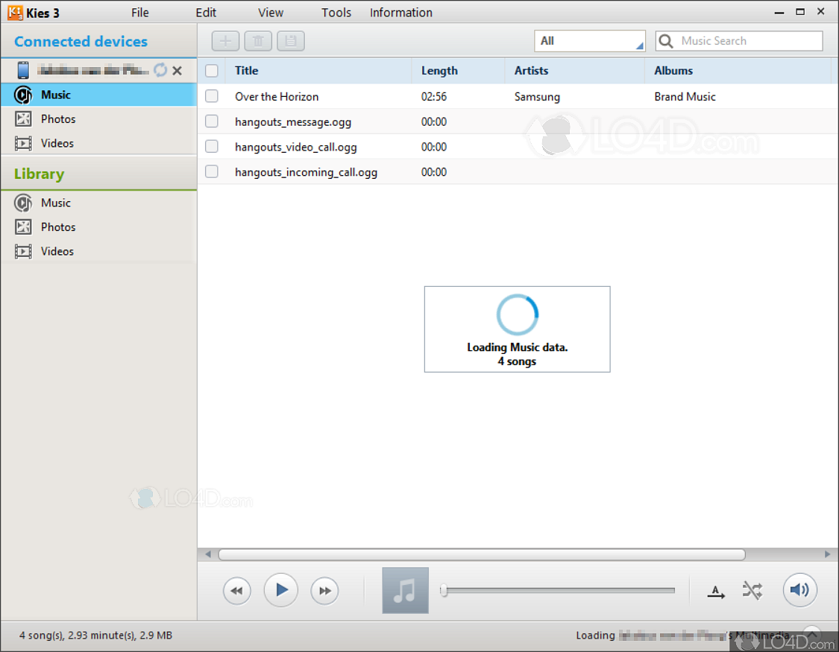Click the phone device icon
Viewport: 839px width, 652px height.
click(23, 70)
